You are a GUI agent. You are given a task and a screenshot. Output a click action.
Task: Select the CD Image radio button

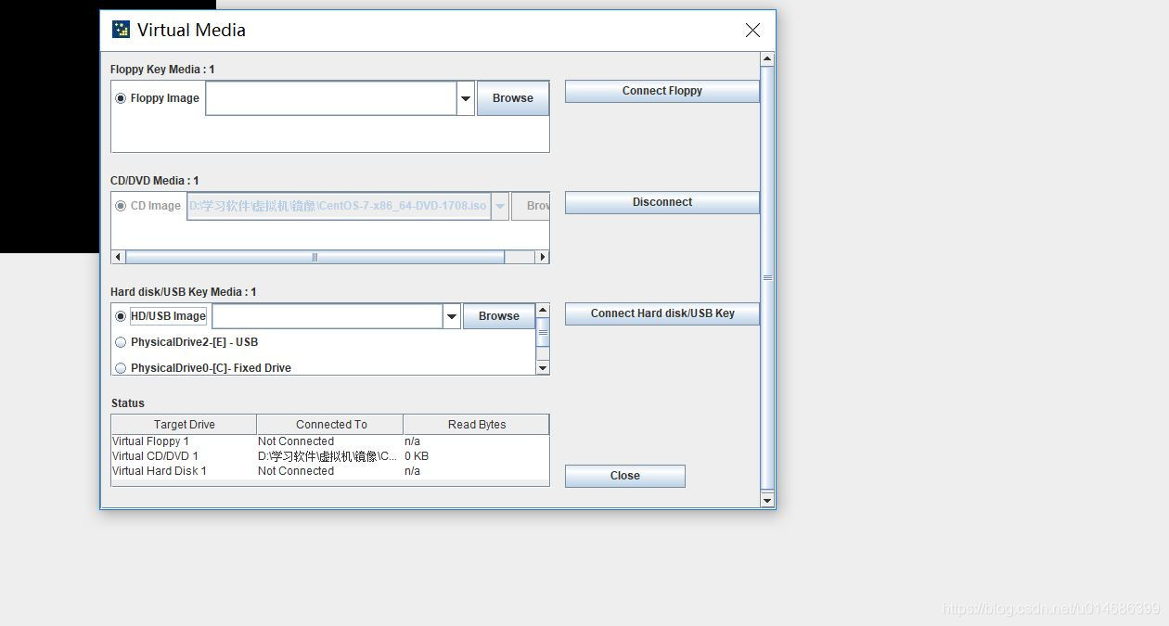click(x=121, y=206)
